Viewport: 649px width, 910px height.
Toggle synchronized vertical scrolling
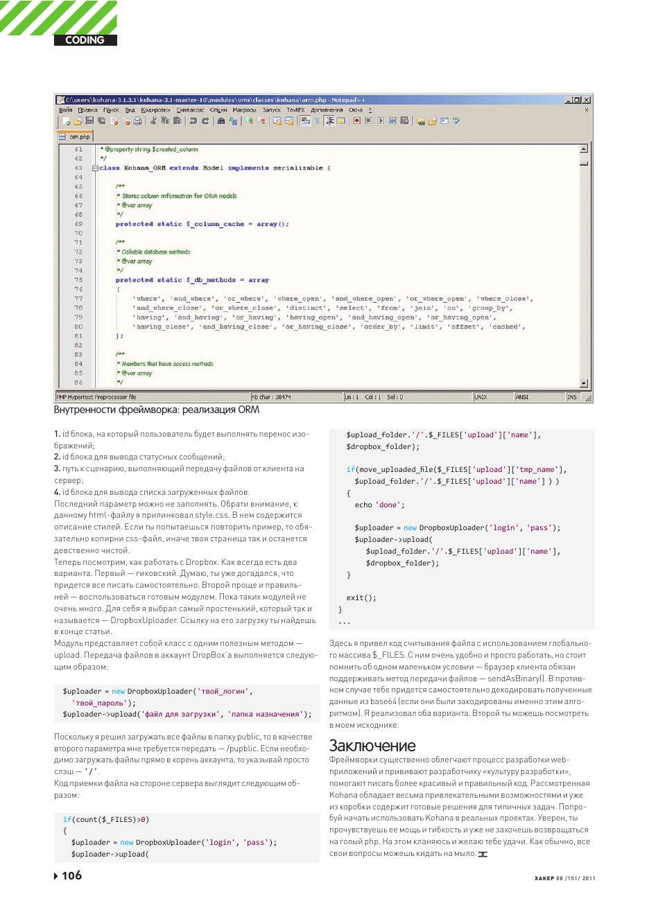coord(277,121)
